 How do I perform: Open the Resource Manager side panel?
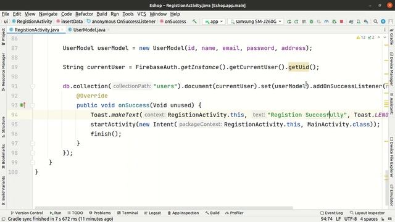point(3,72)
